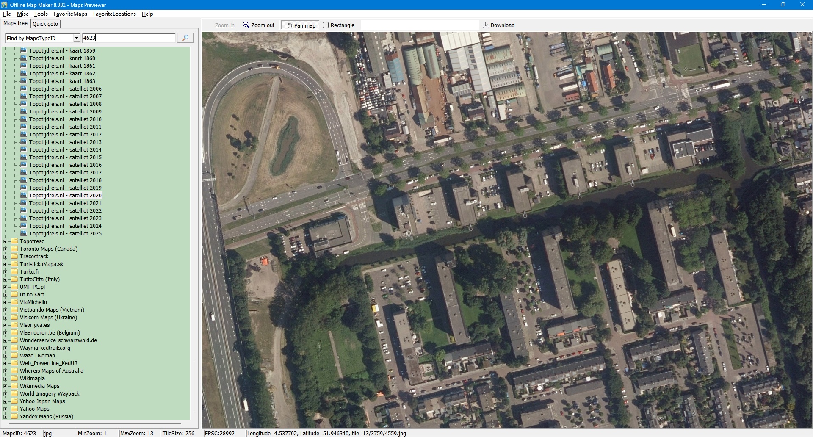Click the magnifier search button
Viewport: 813px width, 437px height.
pyautogui.click(x=185, y=38)
